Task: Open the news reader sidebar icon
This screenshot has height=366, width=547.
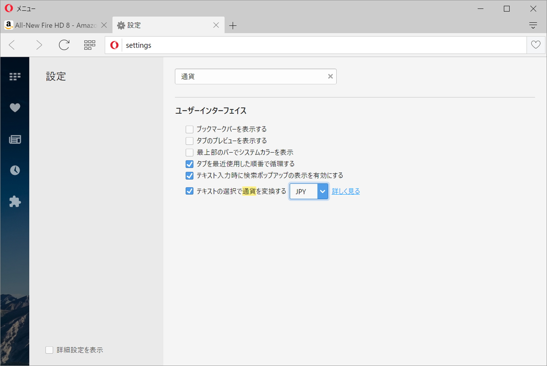Action: pyautogui.click(x=15, y=139)
